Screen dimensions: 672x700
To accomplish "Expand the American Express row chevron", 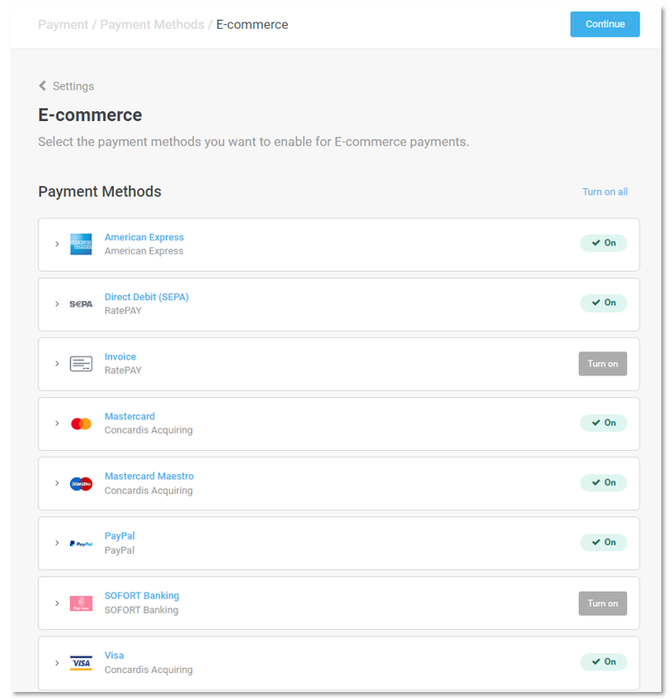I will coord(57,244).
